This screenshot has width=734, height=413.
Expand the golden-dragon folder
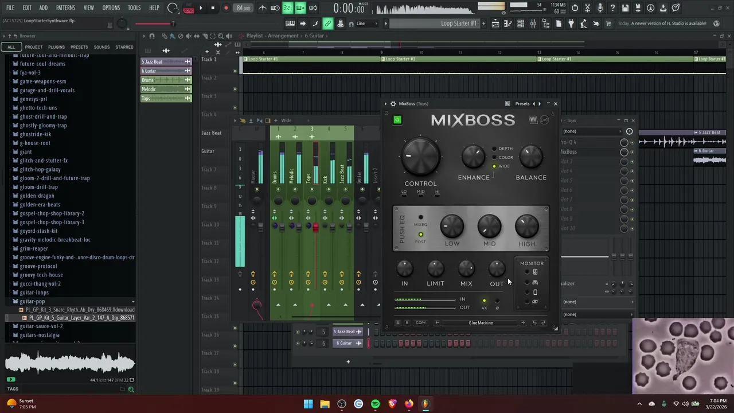(x=37, y=196)
